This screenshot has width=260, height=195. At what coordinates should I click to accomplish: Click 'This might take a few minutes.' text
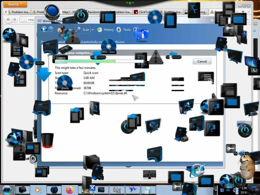click(x=75, y=68)
